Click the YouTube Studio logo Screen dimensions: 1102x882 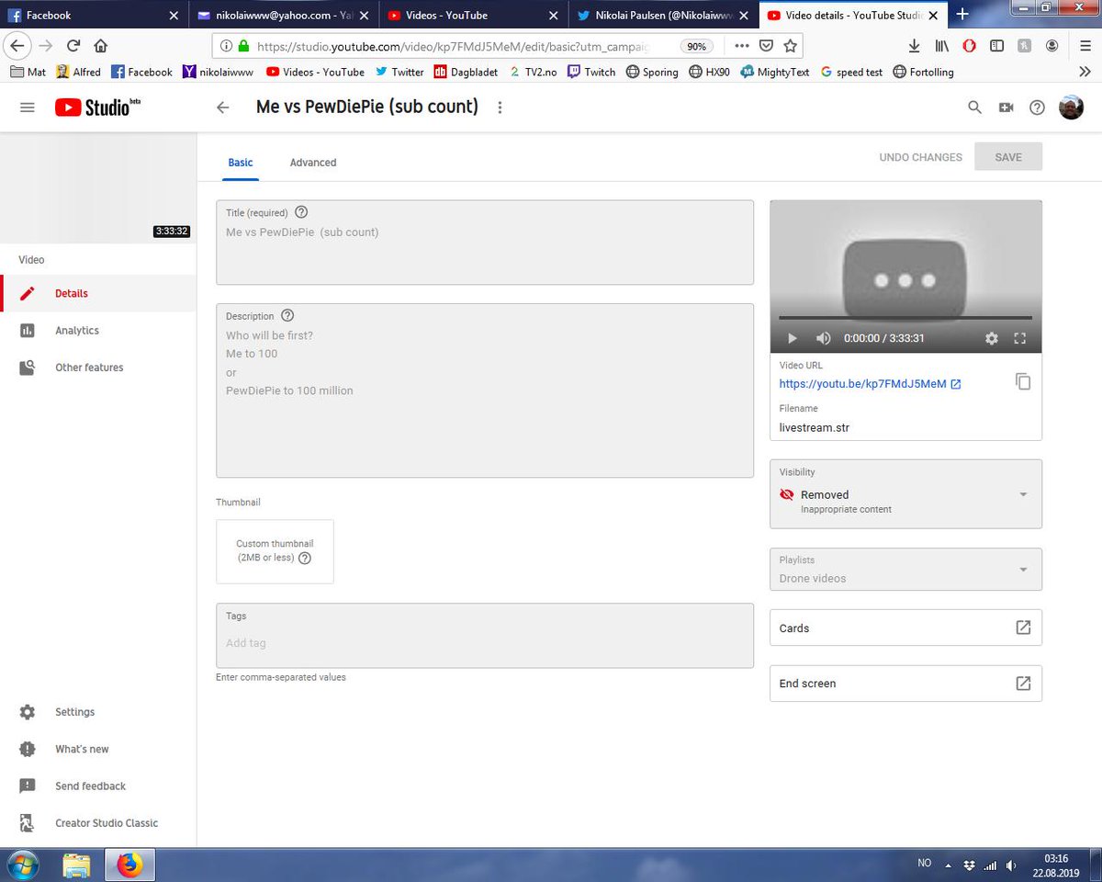coord(97,107)
